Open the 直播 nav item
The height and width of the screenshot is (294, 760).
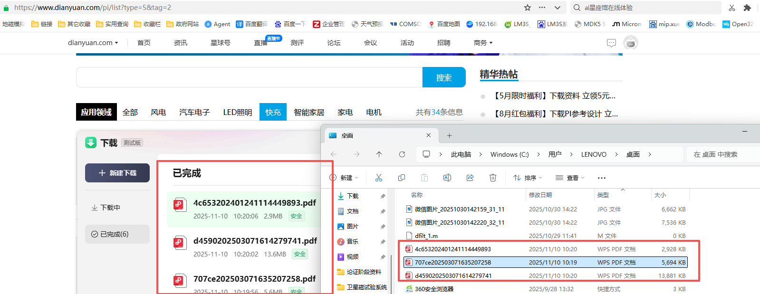tap(260, 43)
